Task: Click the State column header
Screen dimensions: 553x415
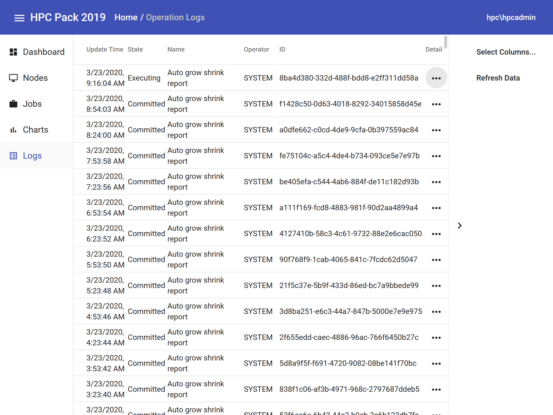Action: 135,49
